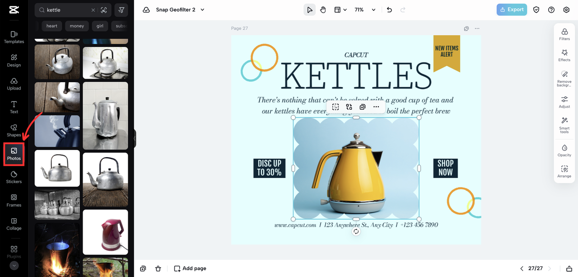The height and width of the screenshot is (277, 578).
Task: Open the Stickers panel
Action: tap(14, 177)
